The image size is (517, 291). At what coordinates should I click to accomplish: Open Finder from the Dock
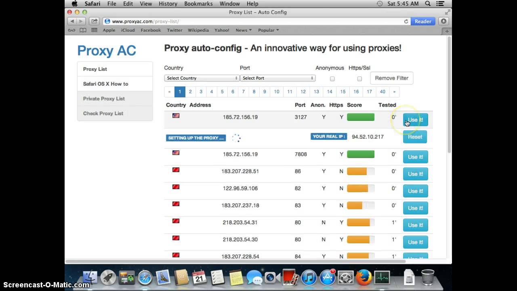pos(90,278)
